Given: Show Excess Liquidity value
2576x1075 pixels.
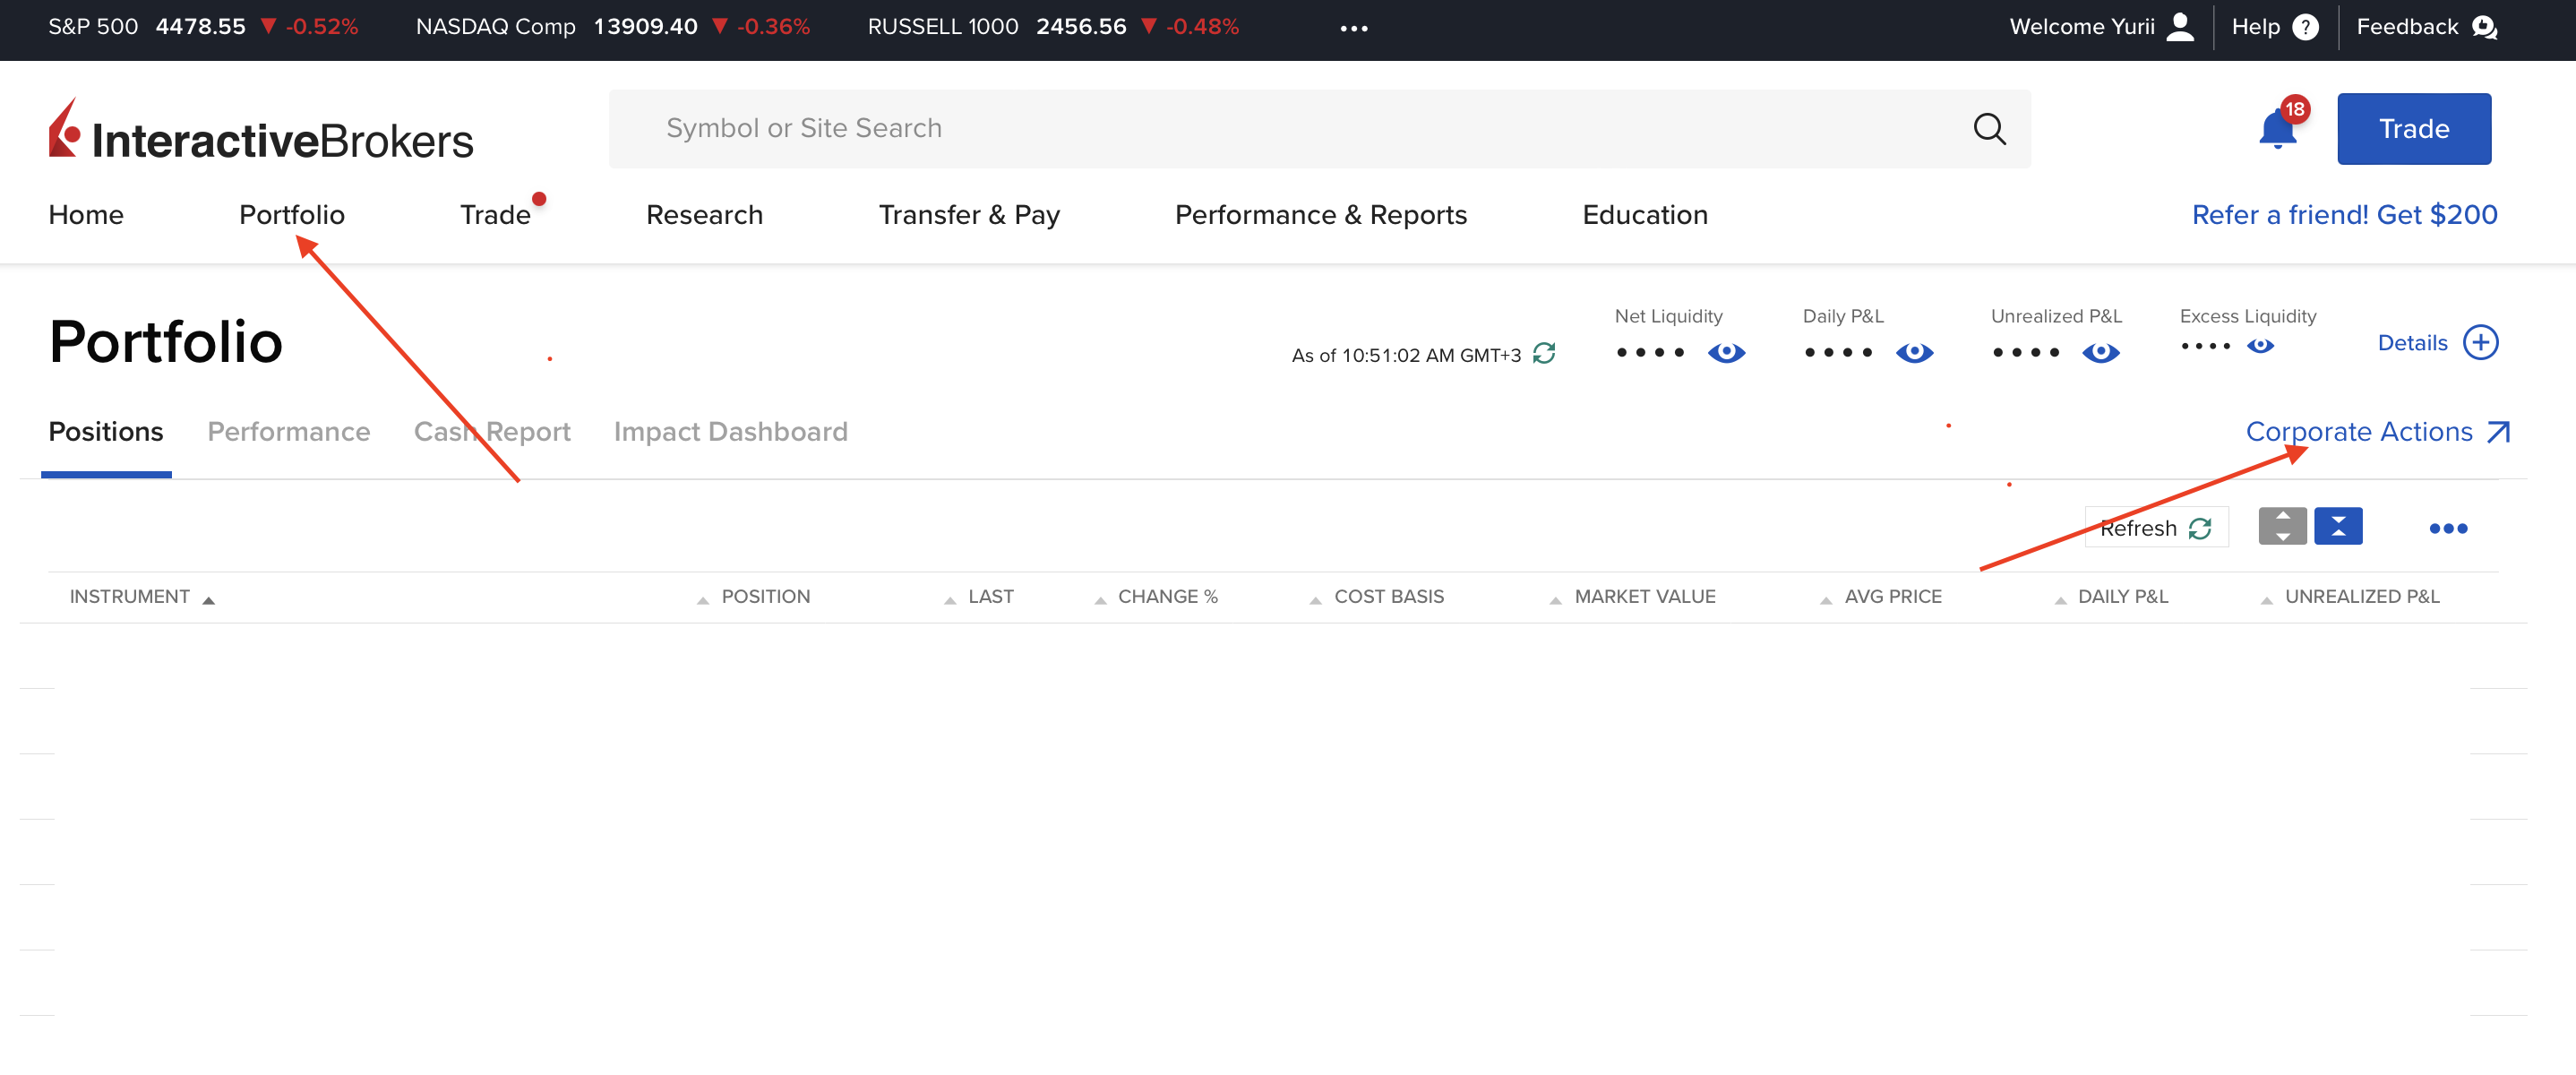Looking at the screenshot, I should [x=2260, y=347].
